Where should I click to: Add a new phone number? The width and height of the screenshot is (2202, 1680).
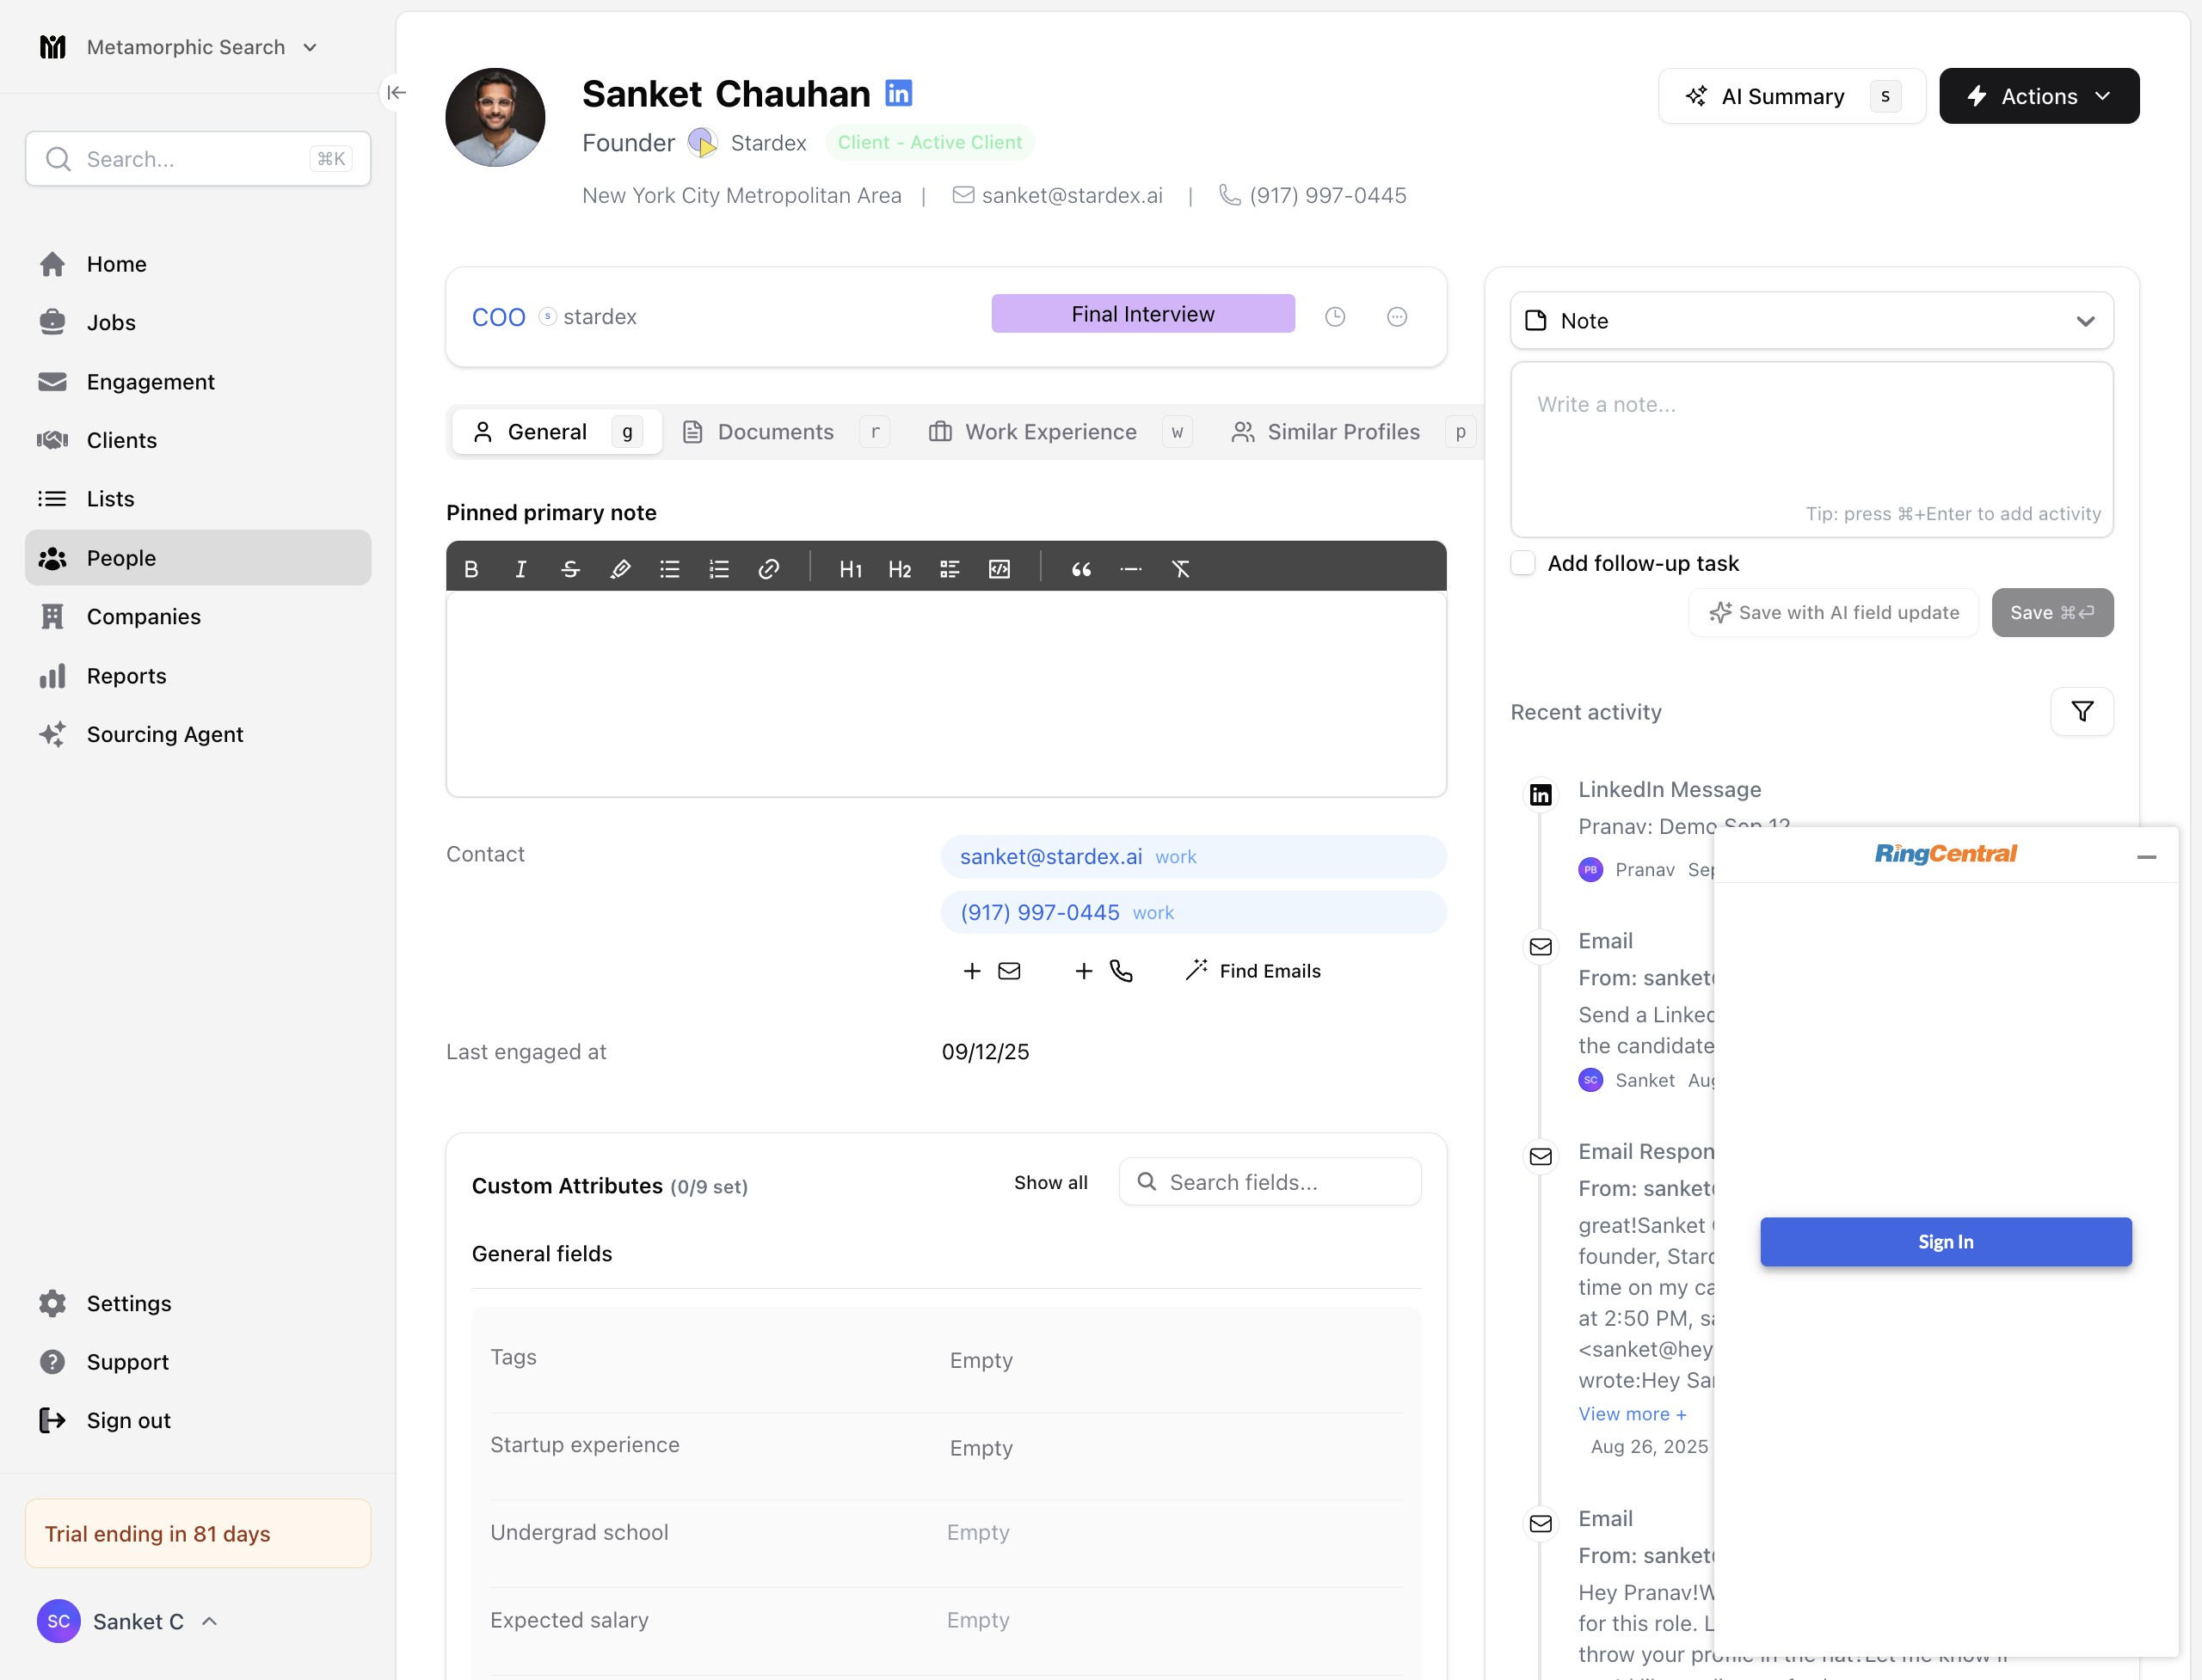tap(1104, 971)
